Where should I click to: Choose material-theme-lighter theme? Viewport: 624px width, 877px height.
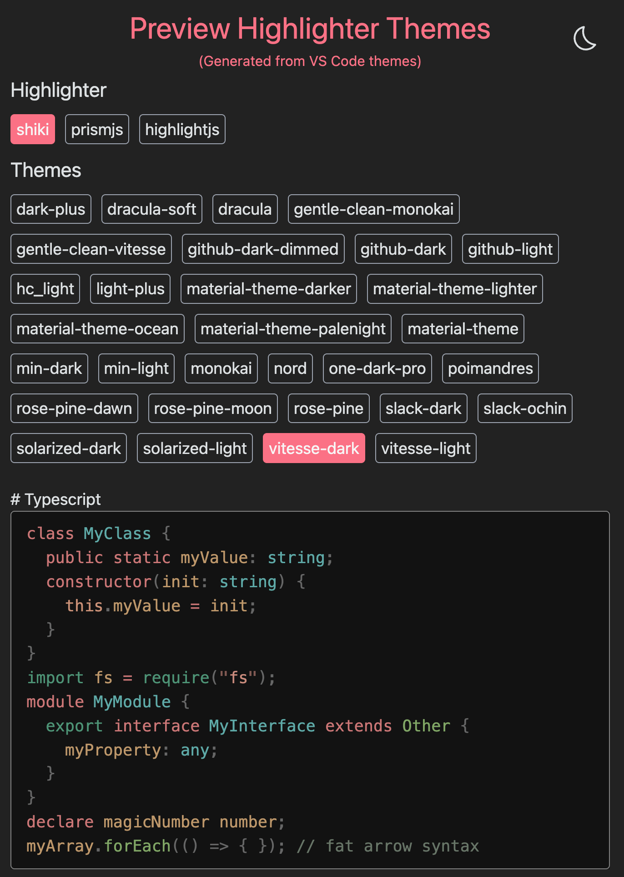click(x=455, y=289)
